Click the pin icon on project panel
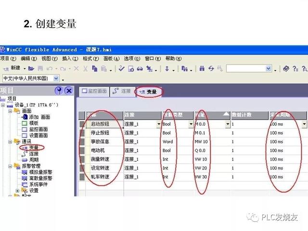Screen dimensions: 308x231 click(59, 91)
